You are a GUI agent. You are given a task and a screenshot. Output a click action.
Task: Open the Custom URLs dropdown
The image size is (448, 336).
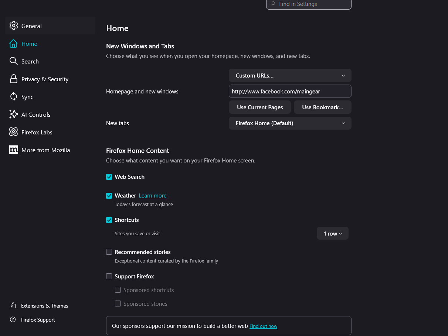[290, 76]
